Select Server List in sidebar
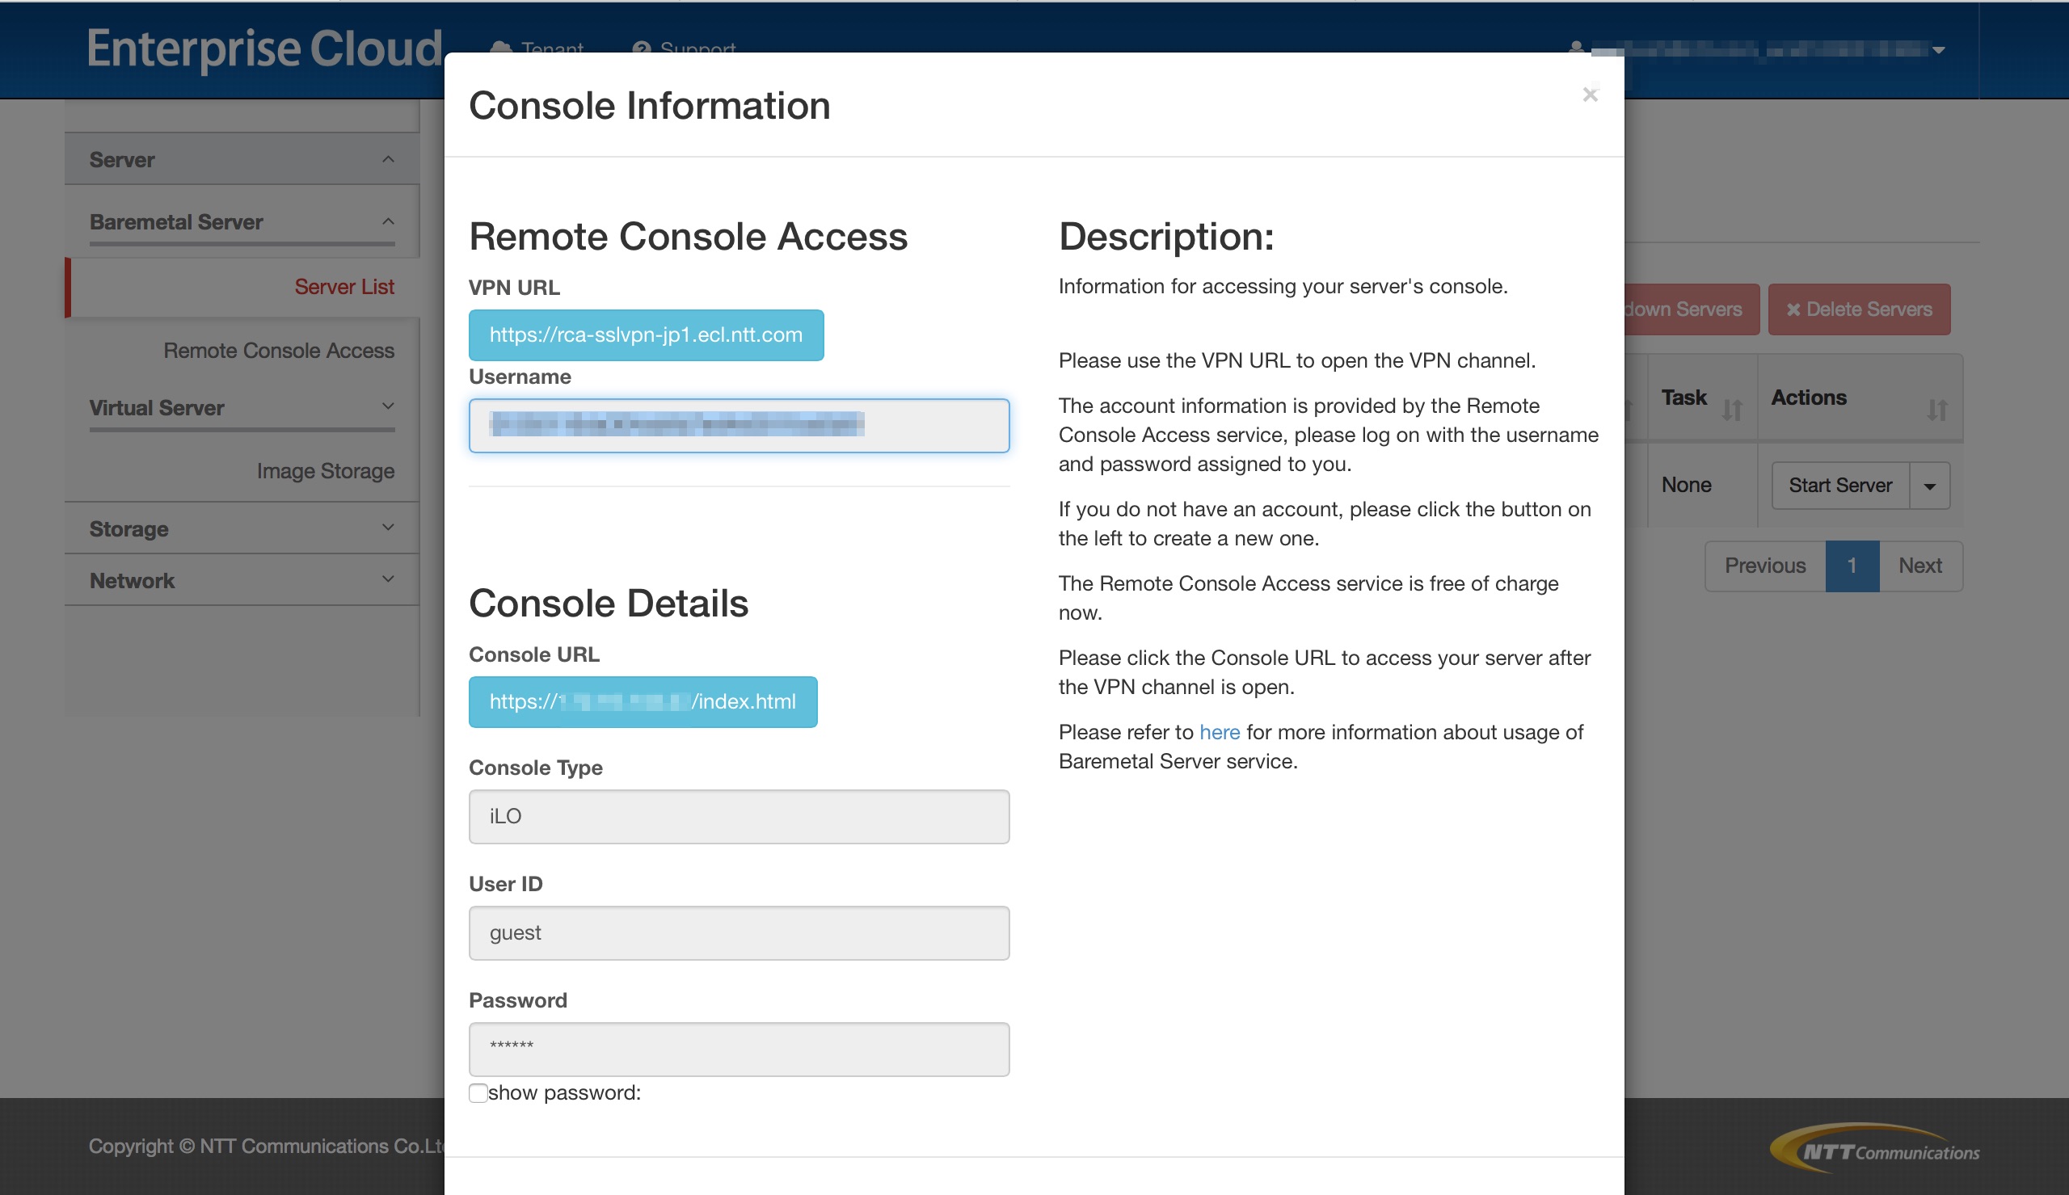The width and height of the screenshot is (2069, 1195). coord(343,287)
